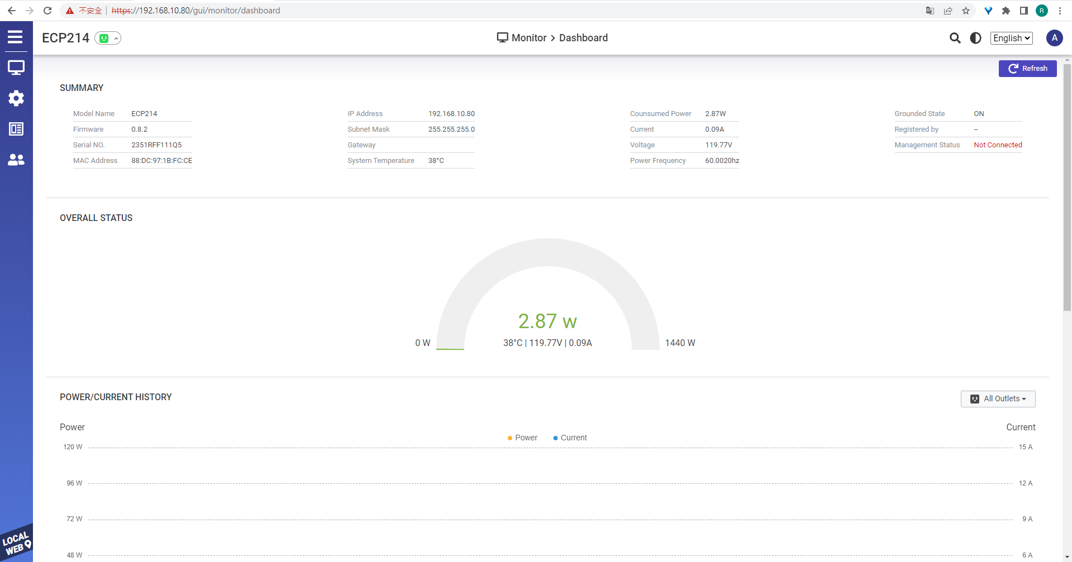Reload the page in the browser
The width and height of the screenshot is (1072, 562).
point(47,11)
